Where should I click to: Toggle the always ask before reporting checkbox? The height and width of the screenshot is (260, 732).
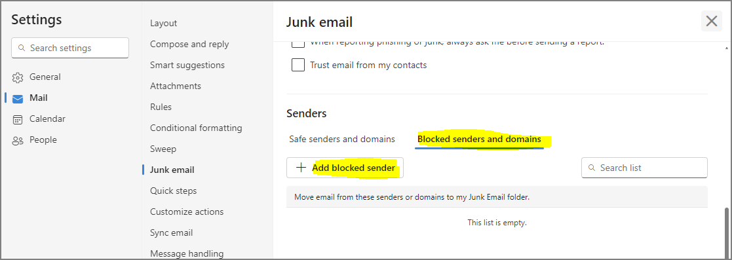[298, 43]
